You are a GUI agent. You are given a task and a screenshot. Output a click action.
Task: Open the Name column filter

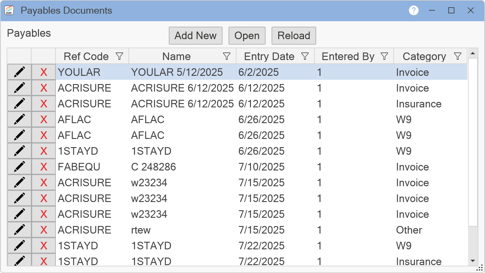[x=226, y=56]
